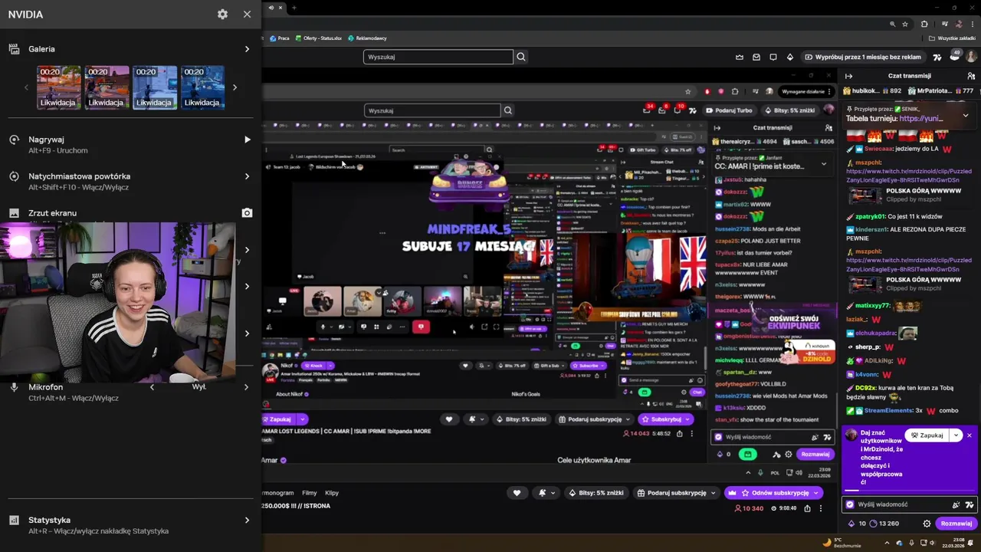Toggle the Mikrofon microphone icon
The width and height of the screenshot is (981, 552).
14,387
